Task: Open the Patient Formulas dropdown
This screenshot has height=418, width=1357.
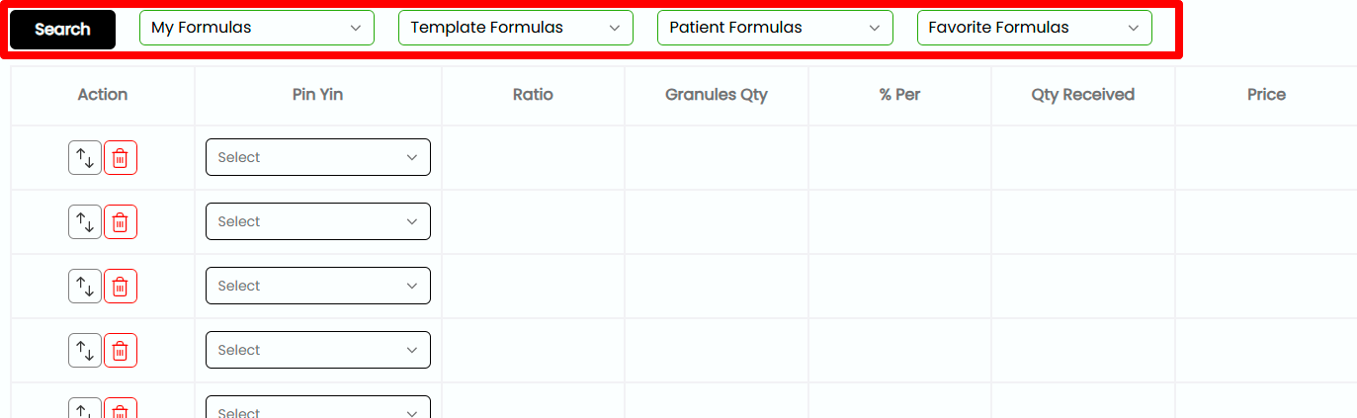Action: coord(775,28)
